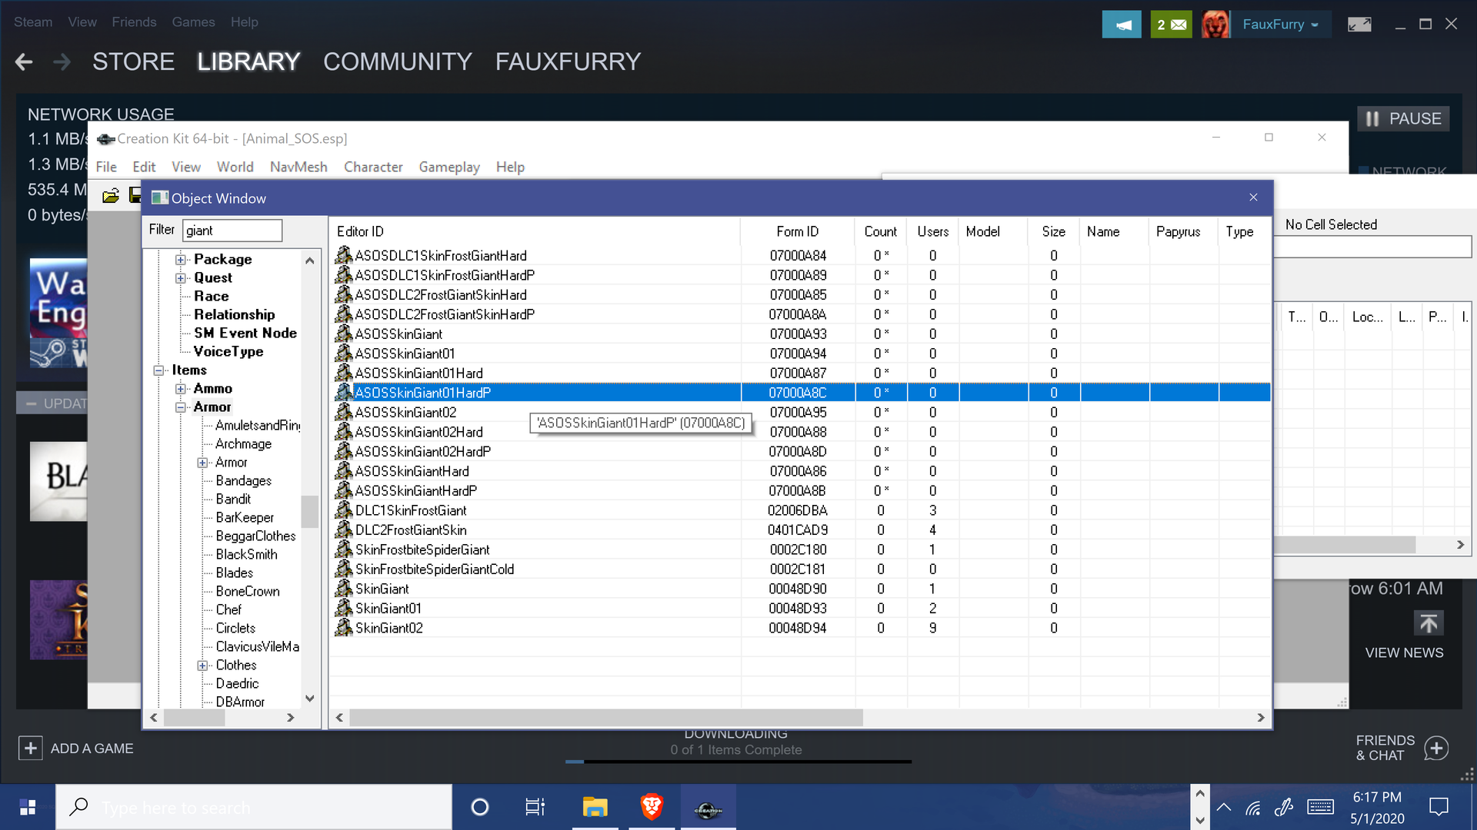Open the Gameplay menu

449,167
